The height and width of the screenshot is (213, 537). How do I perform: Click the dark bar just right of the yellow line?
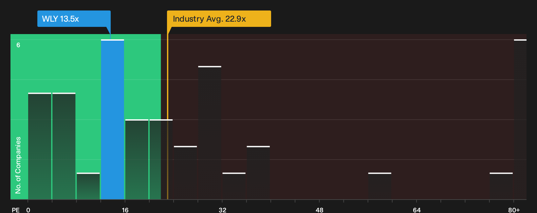(x=185, y=173)
